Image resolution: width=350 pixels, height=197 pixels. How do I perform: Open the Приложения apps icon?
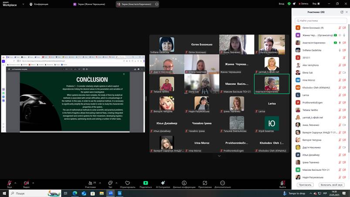205,183
